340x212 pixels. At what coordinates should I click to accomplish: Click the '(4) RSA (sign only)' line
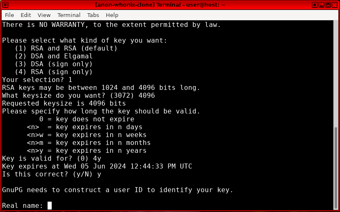pos(54,72)
